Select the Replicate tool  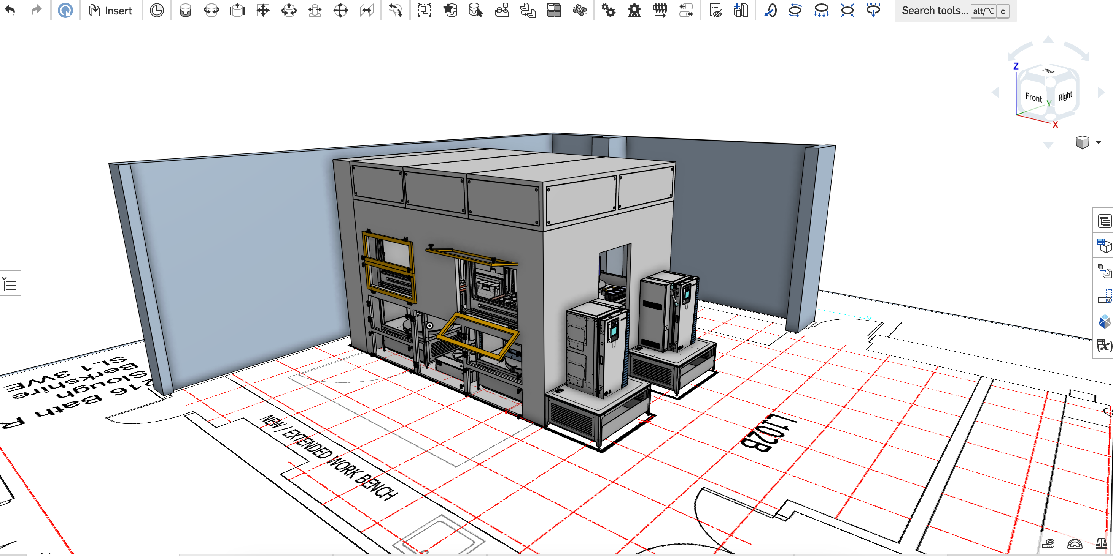click(x=528, y=10)
